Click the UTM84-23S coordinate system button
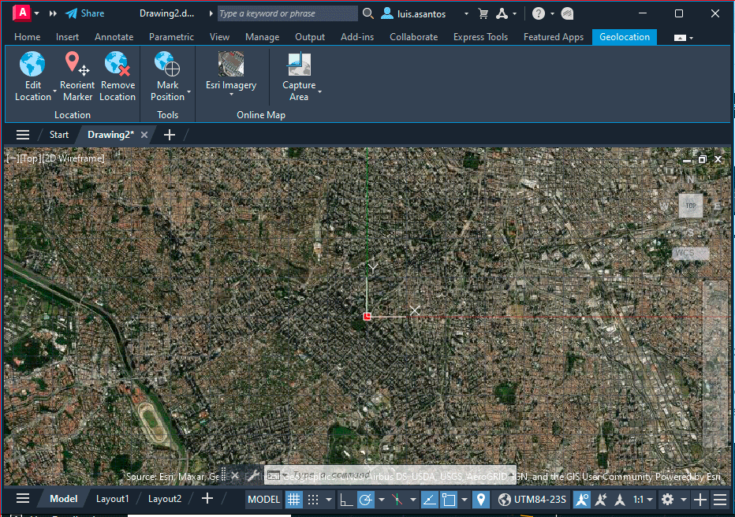Image resolution: width=735 pixels, height=517 pixels. tap(531, 499)
